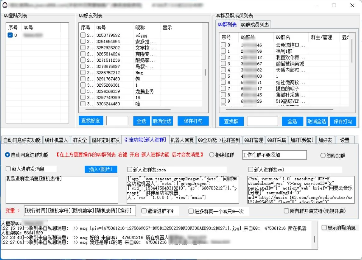This screenshot has width=362, height=260.
Task: Click the 查找好友 button
Action: click(91, 121)
